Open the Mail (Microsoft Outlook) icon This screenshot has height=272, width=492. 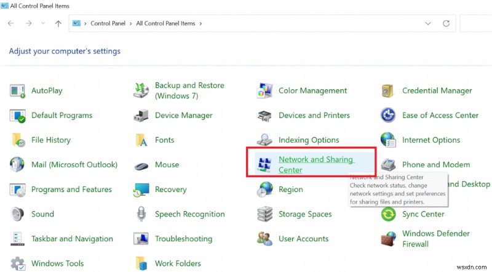coord(17,165)
